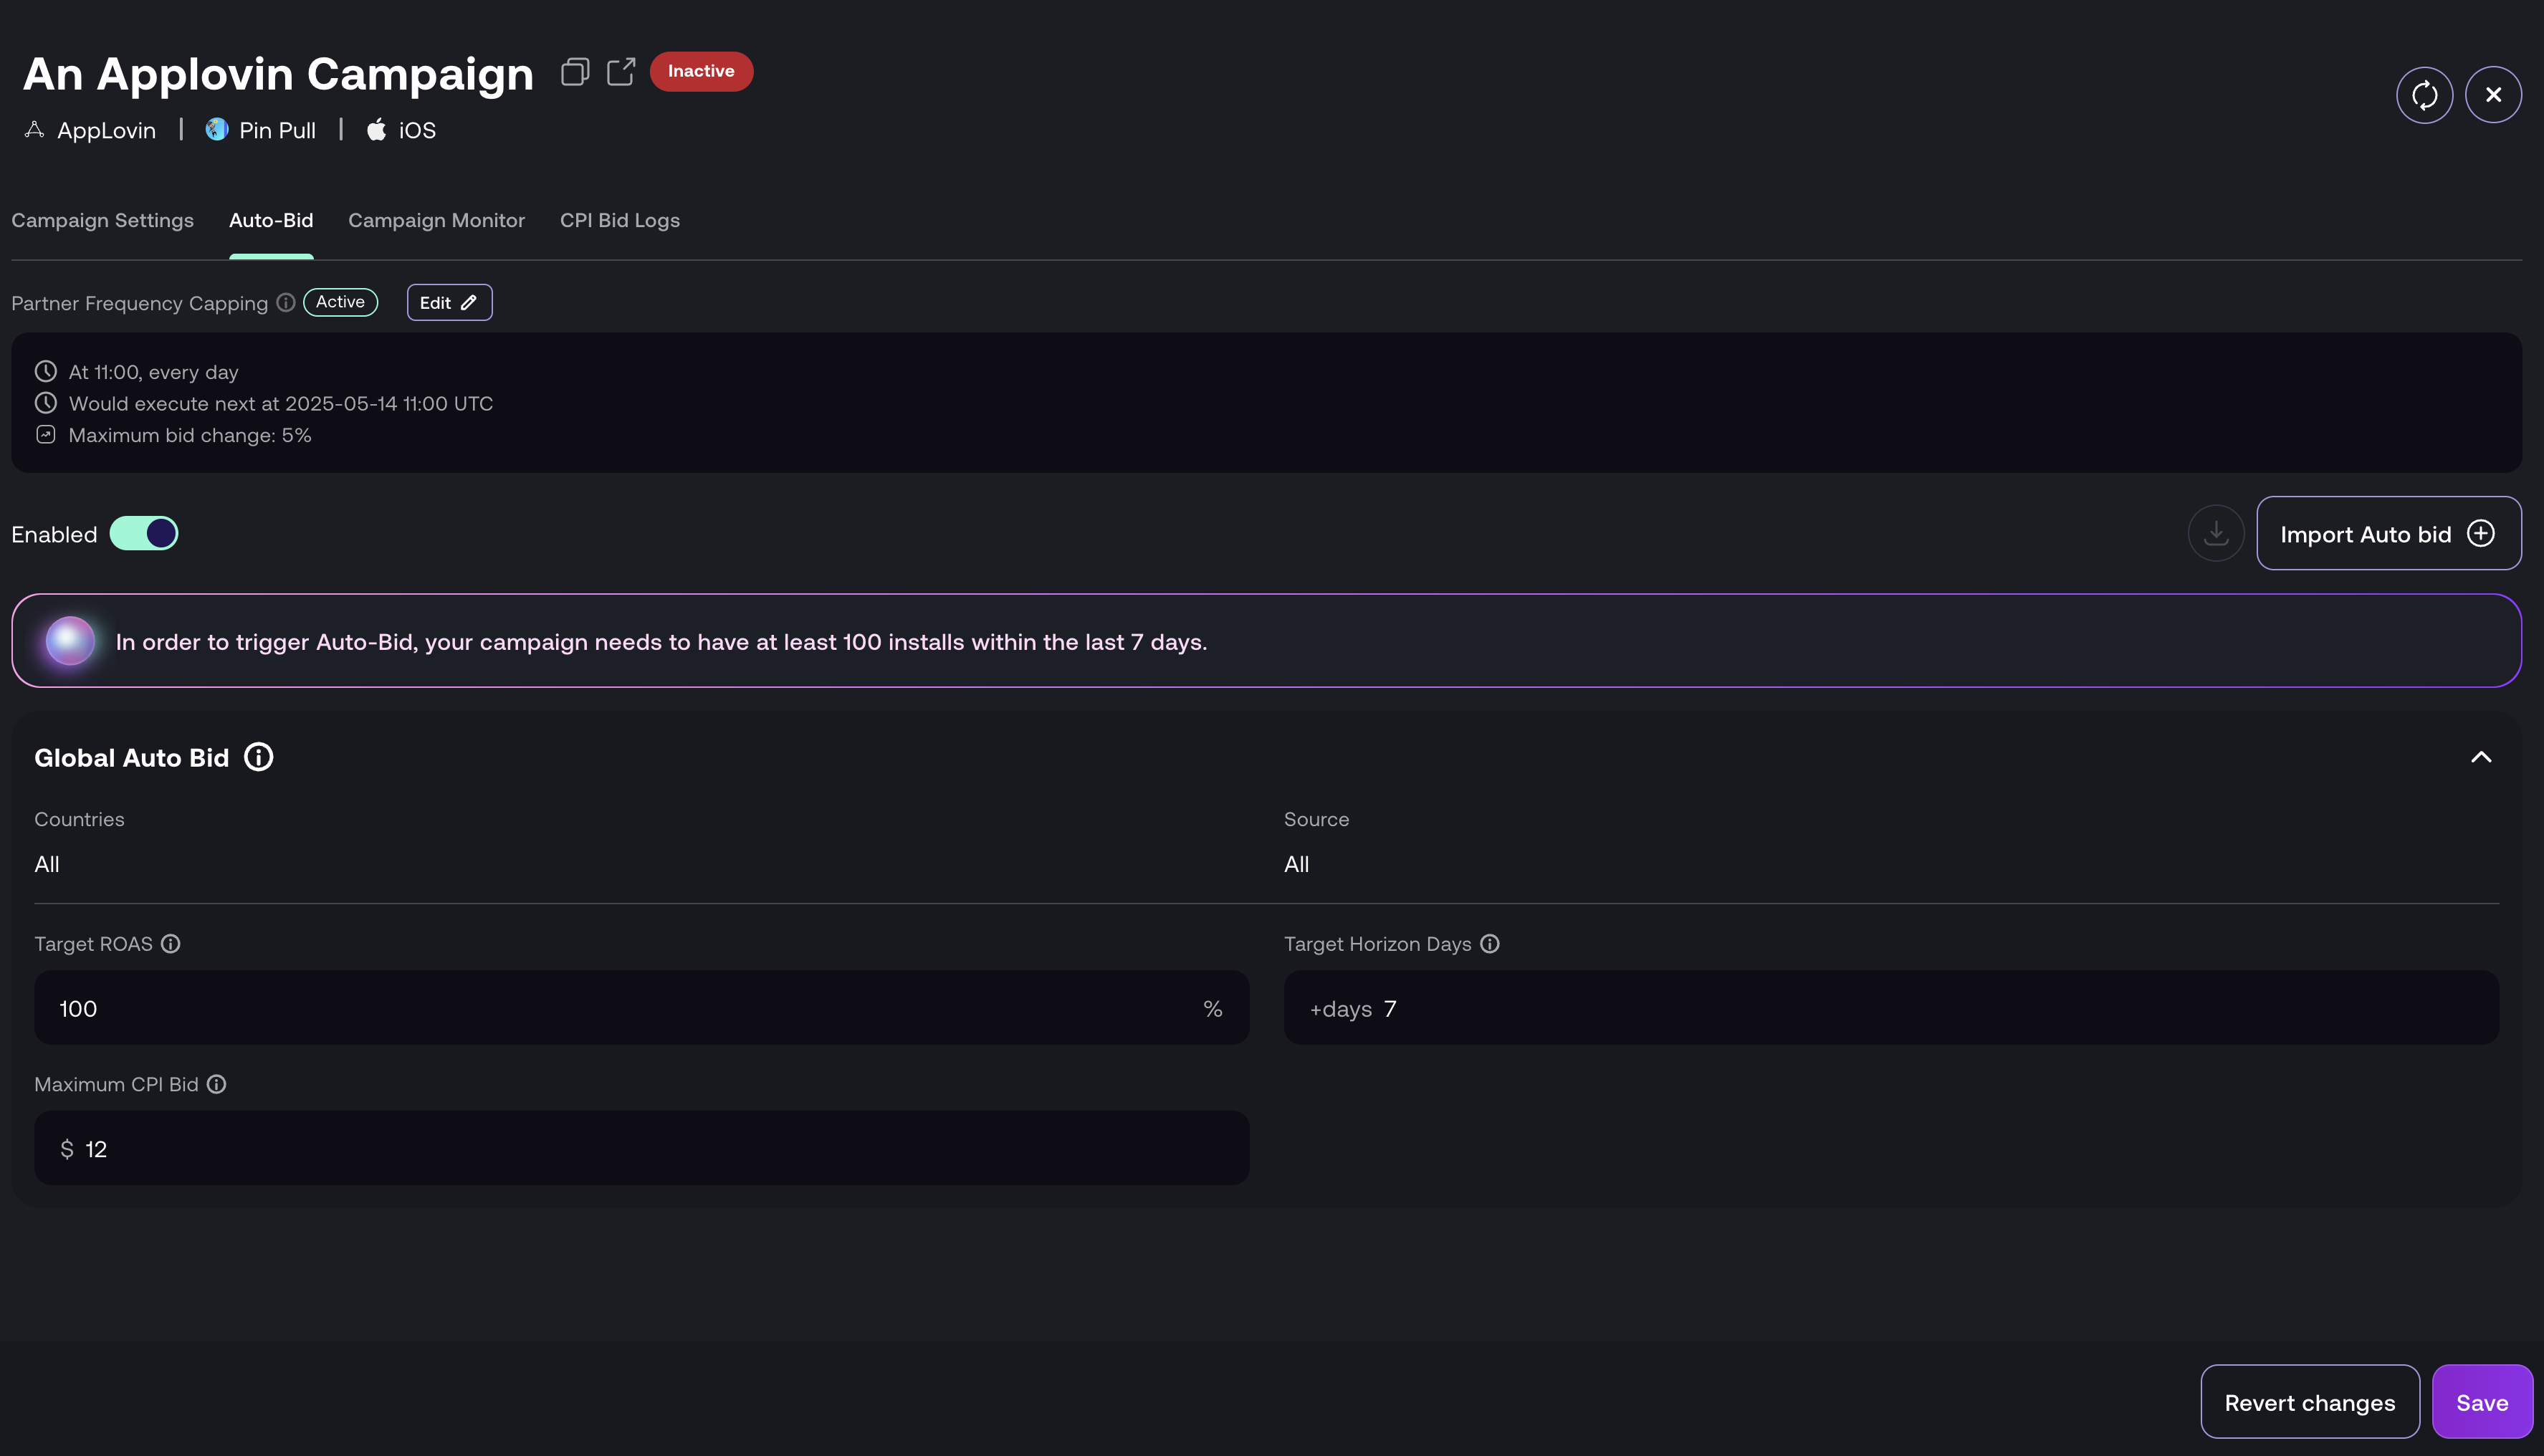Click the Target ROAS input field
This screenshot has width=2544, height=1456.
[641, 1008]
